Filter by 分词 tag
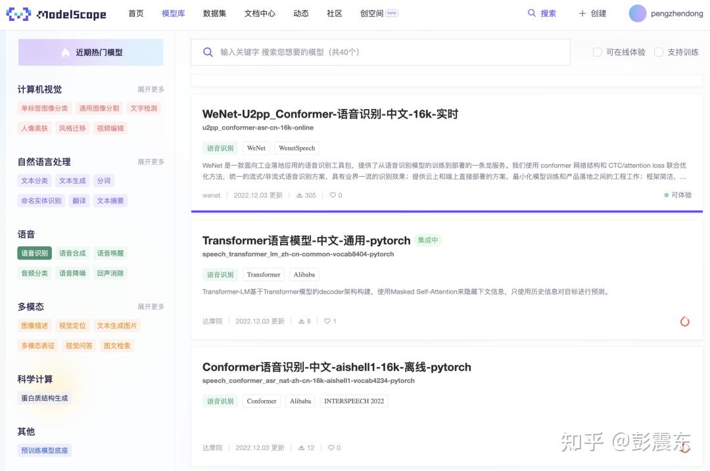710x471 pixels. click(104, 181)
